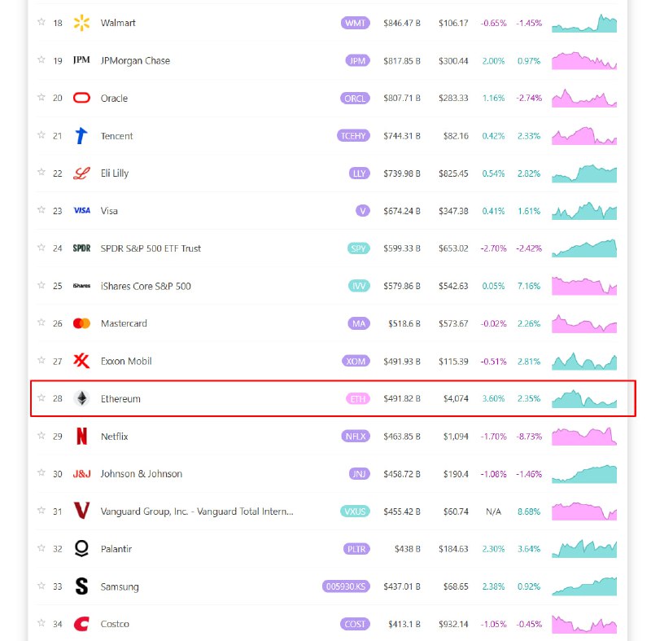Select the Samsung S logo
The width and height of the screenshot is (651, 641).
pyautogui.click(x=81, y=586)
